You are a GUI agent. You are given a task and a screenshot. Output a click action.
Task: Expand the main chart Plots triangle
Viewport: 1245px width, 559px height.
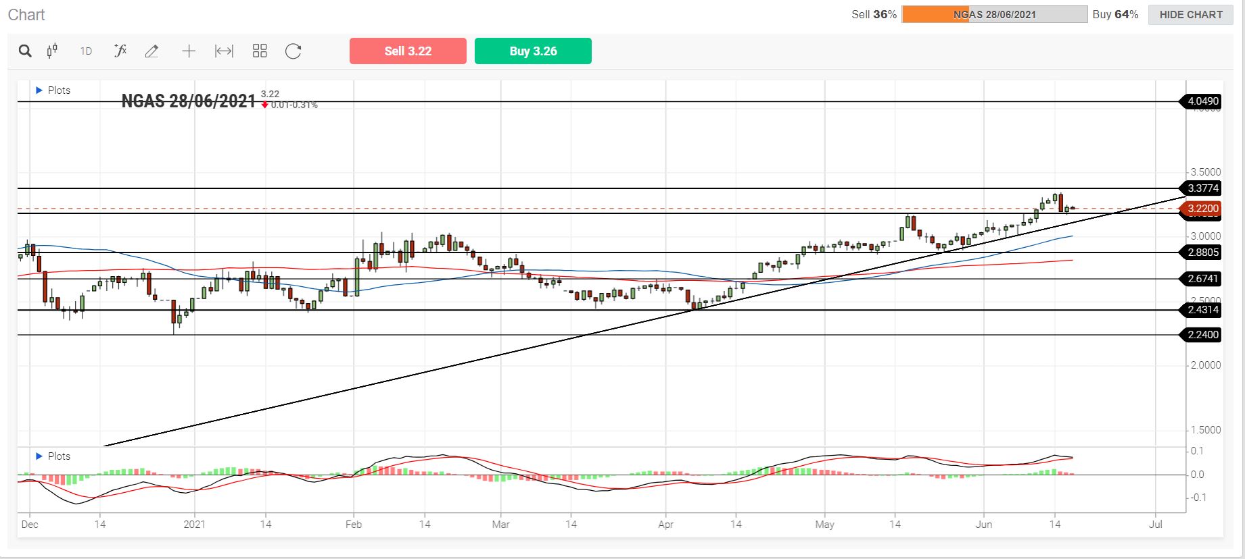pos(39,90)
